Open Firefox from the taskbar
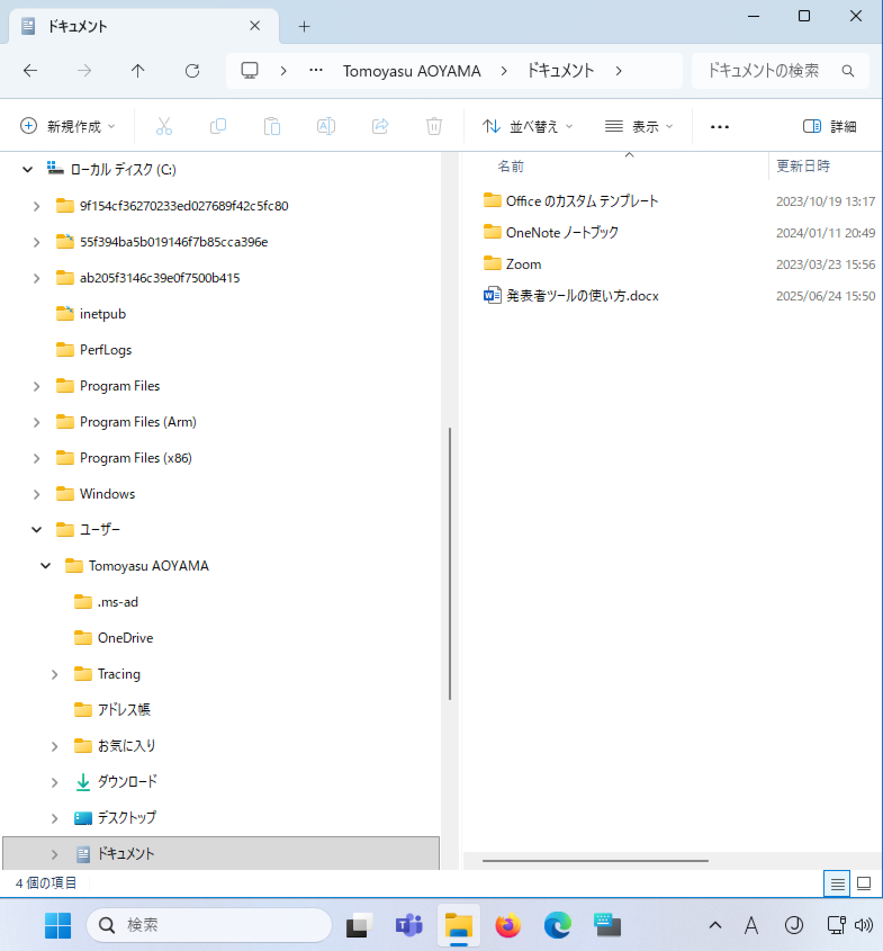This screenshot has height=951, width=883. (x=508, y=925)
